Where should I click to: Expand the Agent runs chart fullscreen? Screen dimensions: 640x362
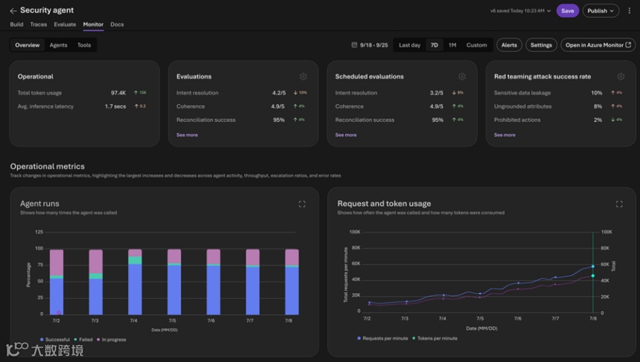click(x=302, y=204)
